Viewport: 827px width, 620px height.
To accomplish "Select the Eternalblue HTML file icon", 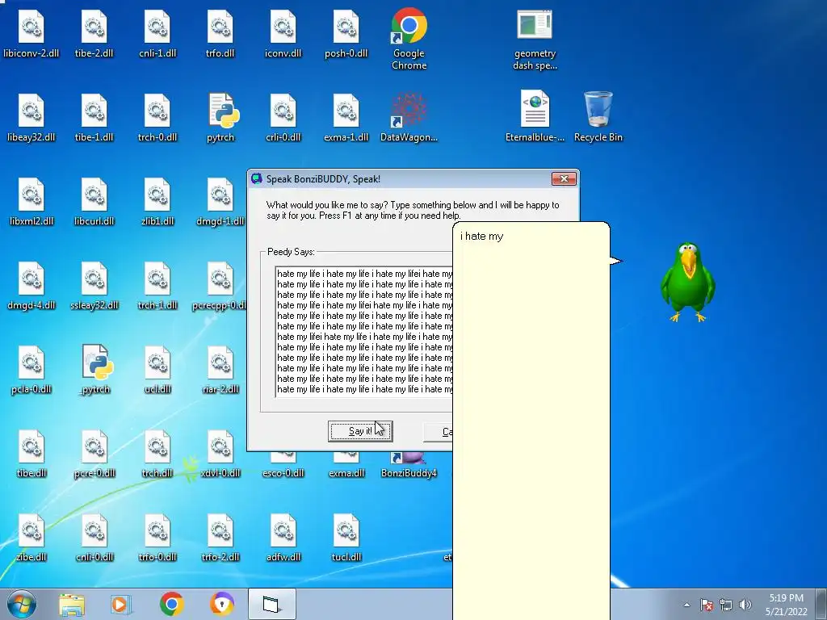I will (535, 117).
